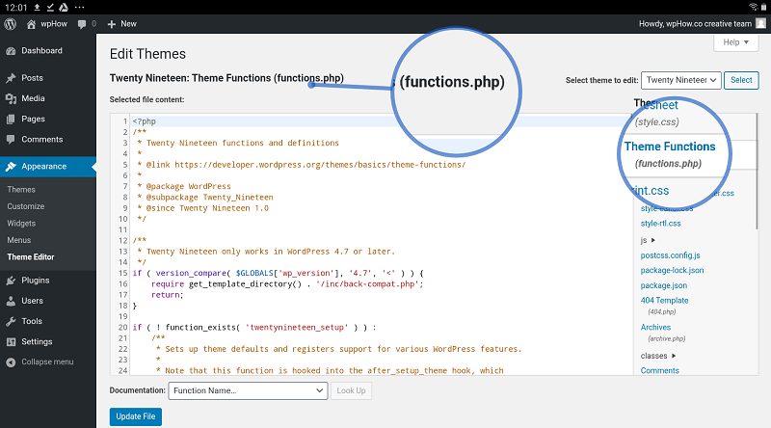Open the Media library icon

tap(11, 98)
